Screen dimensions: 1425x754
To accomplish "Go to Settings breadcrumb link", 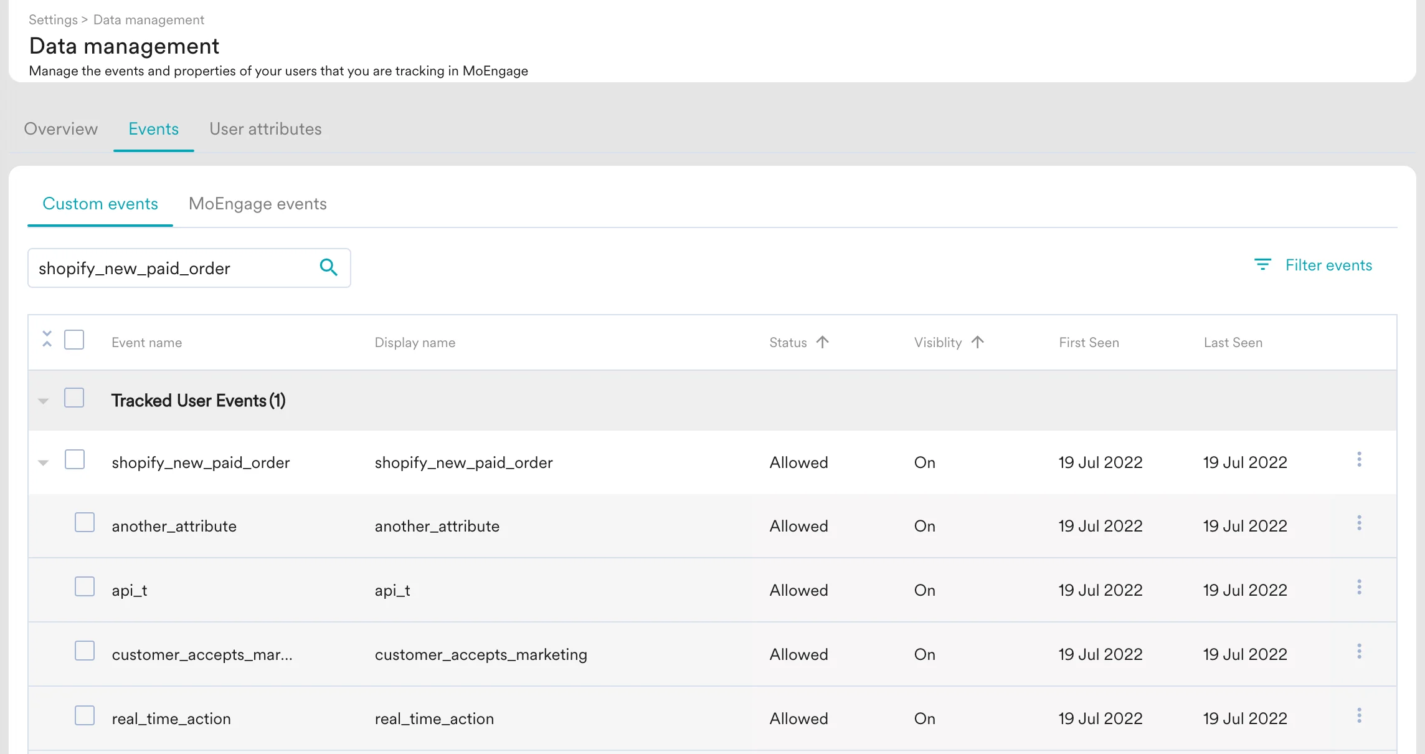I will pyautogui.click(x=53, y=20).
